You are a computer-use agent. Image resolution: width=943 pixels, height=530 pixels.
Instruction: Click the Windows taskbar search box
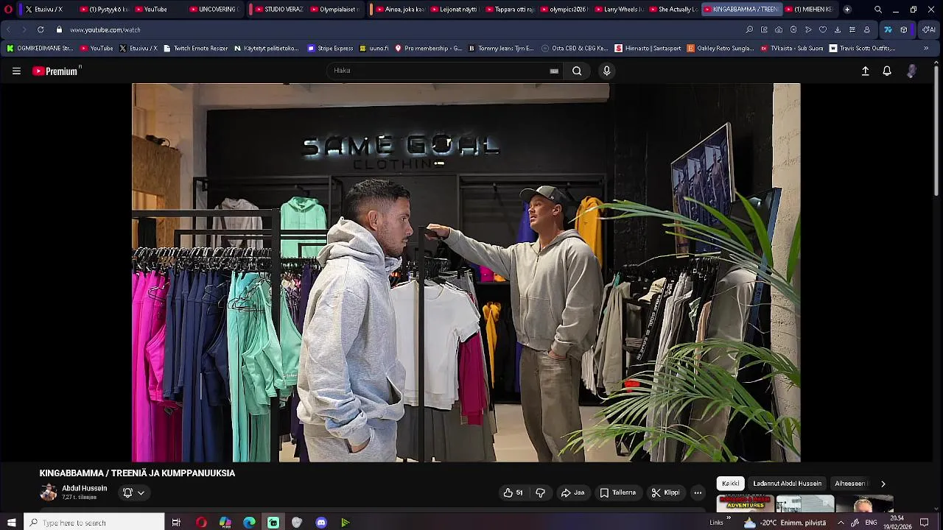coord(94,523)
